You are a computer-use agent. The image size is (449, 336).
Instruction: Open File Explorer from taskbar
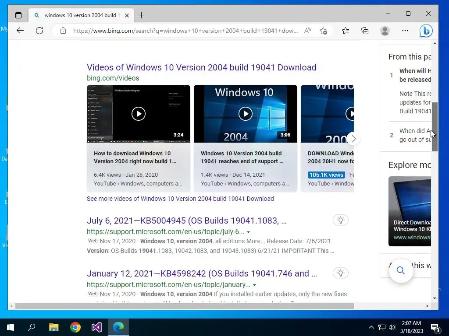(x=53, y=327)
